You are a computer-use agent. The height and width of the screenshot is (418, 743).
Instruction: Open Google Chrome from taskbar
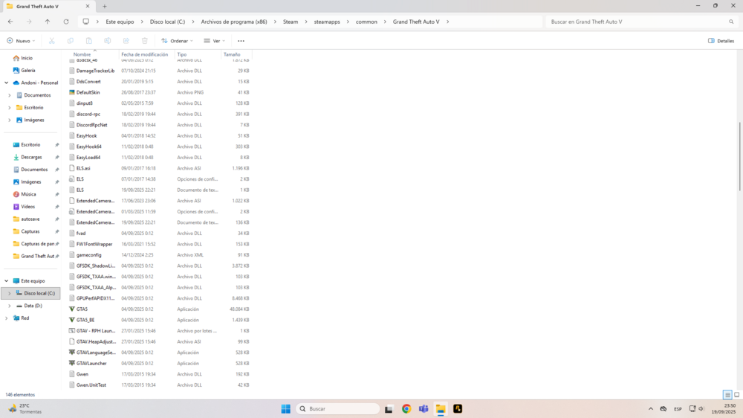pos(406,408)
